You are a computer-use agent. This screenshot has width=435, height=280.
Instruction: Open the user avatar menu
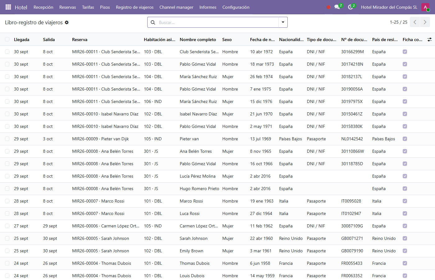click(425, 7)
